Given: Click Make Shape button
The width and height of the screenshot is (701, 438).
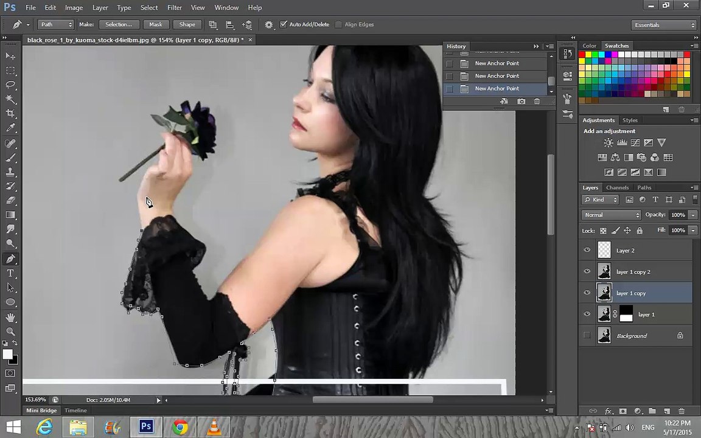Looking at the screenshot, I should click(x=187, y=24).
